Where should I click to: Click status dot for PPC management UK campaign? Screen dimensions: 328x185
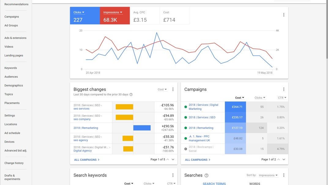coord(185,138)
